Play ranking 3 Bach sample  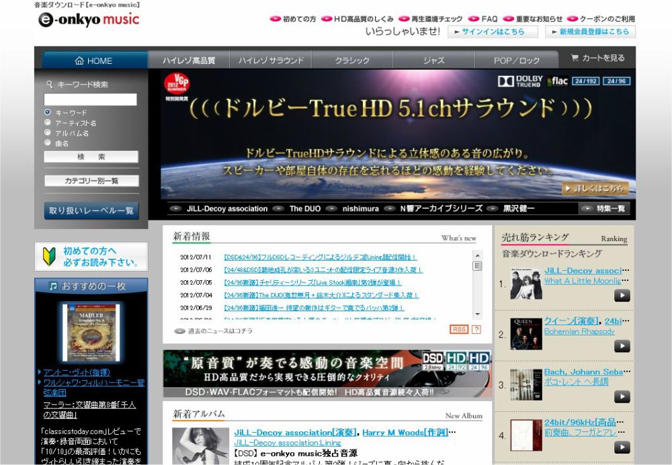622,397
